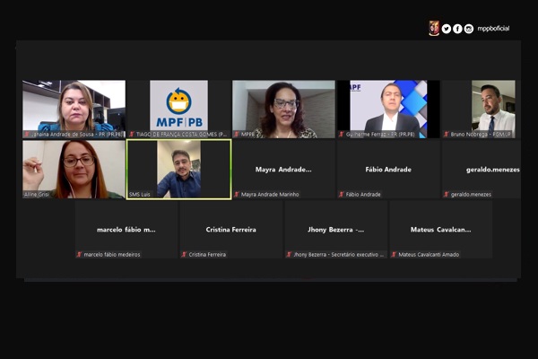538x359 pixels.
Task: Click muted mic icon beside Guilherme Ferraz label
Action: pos(342,135)
